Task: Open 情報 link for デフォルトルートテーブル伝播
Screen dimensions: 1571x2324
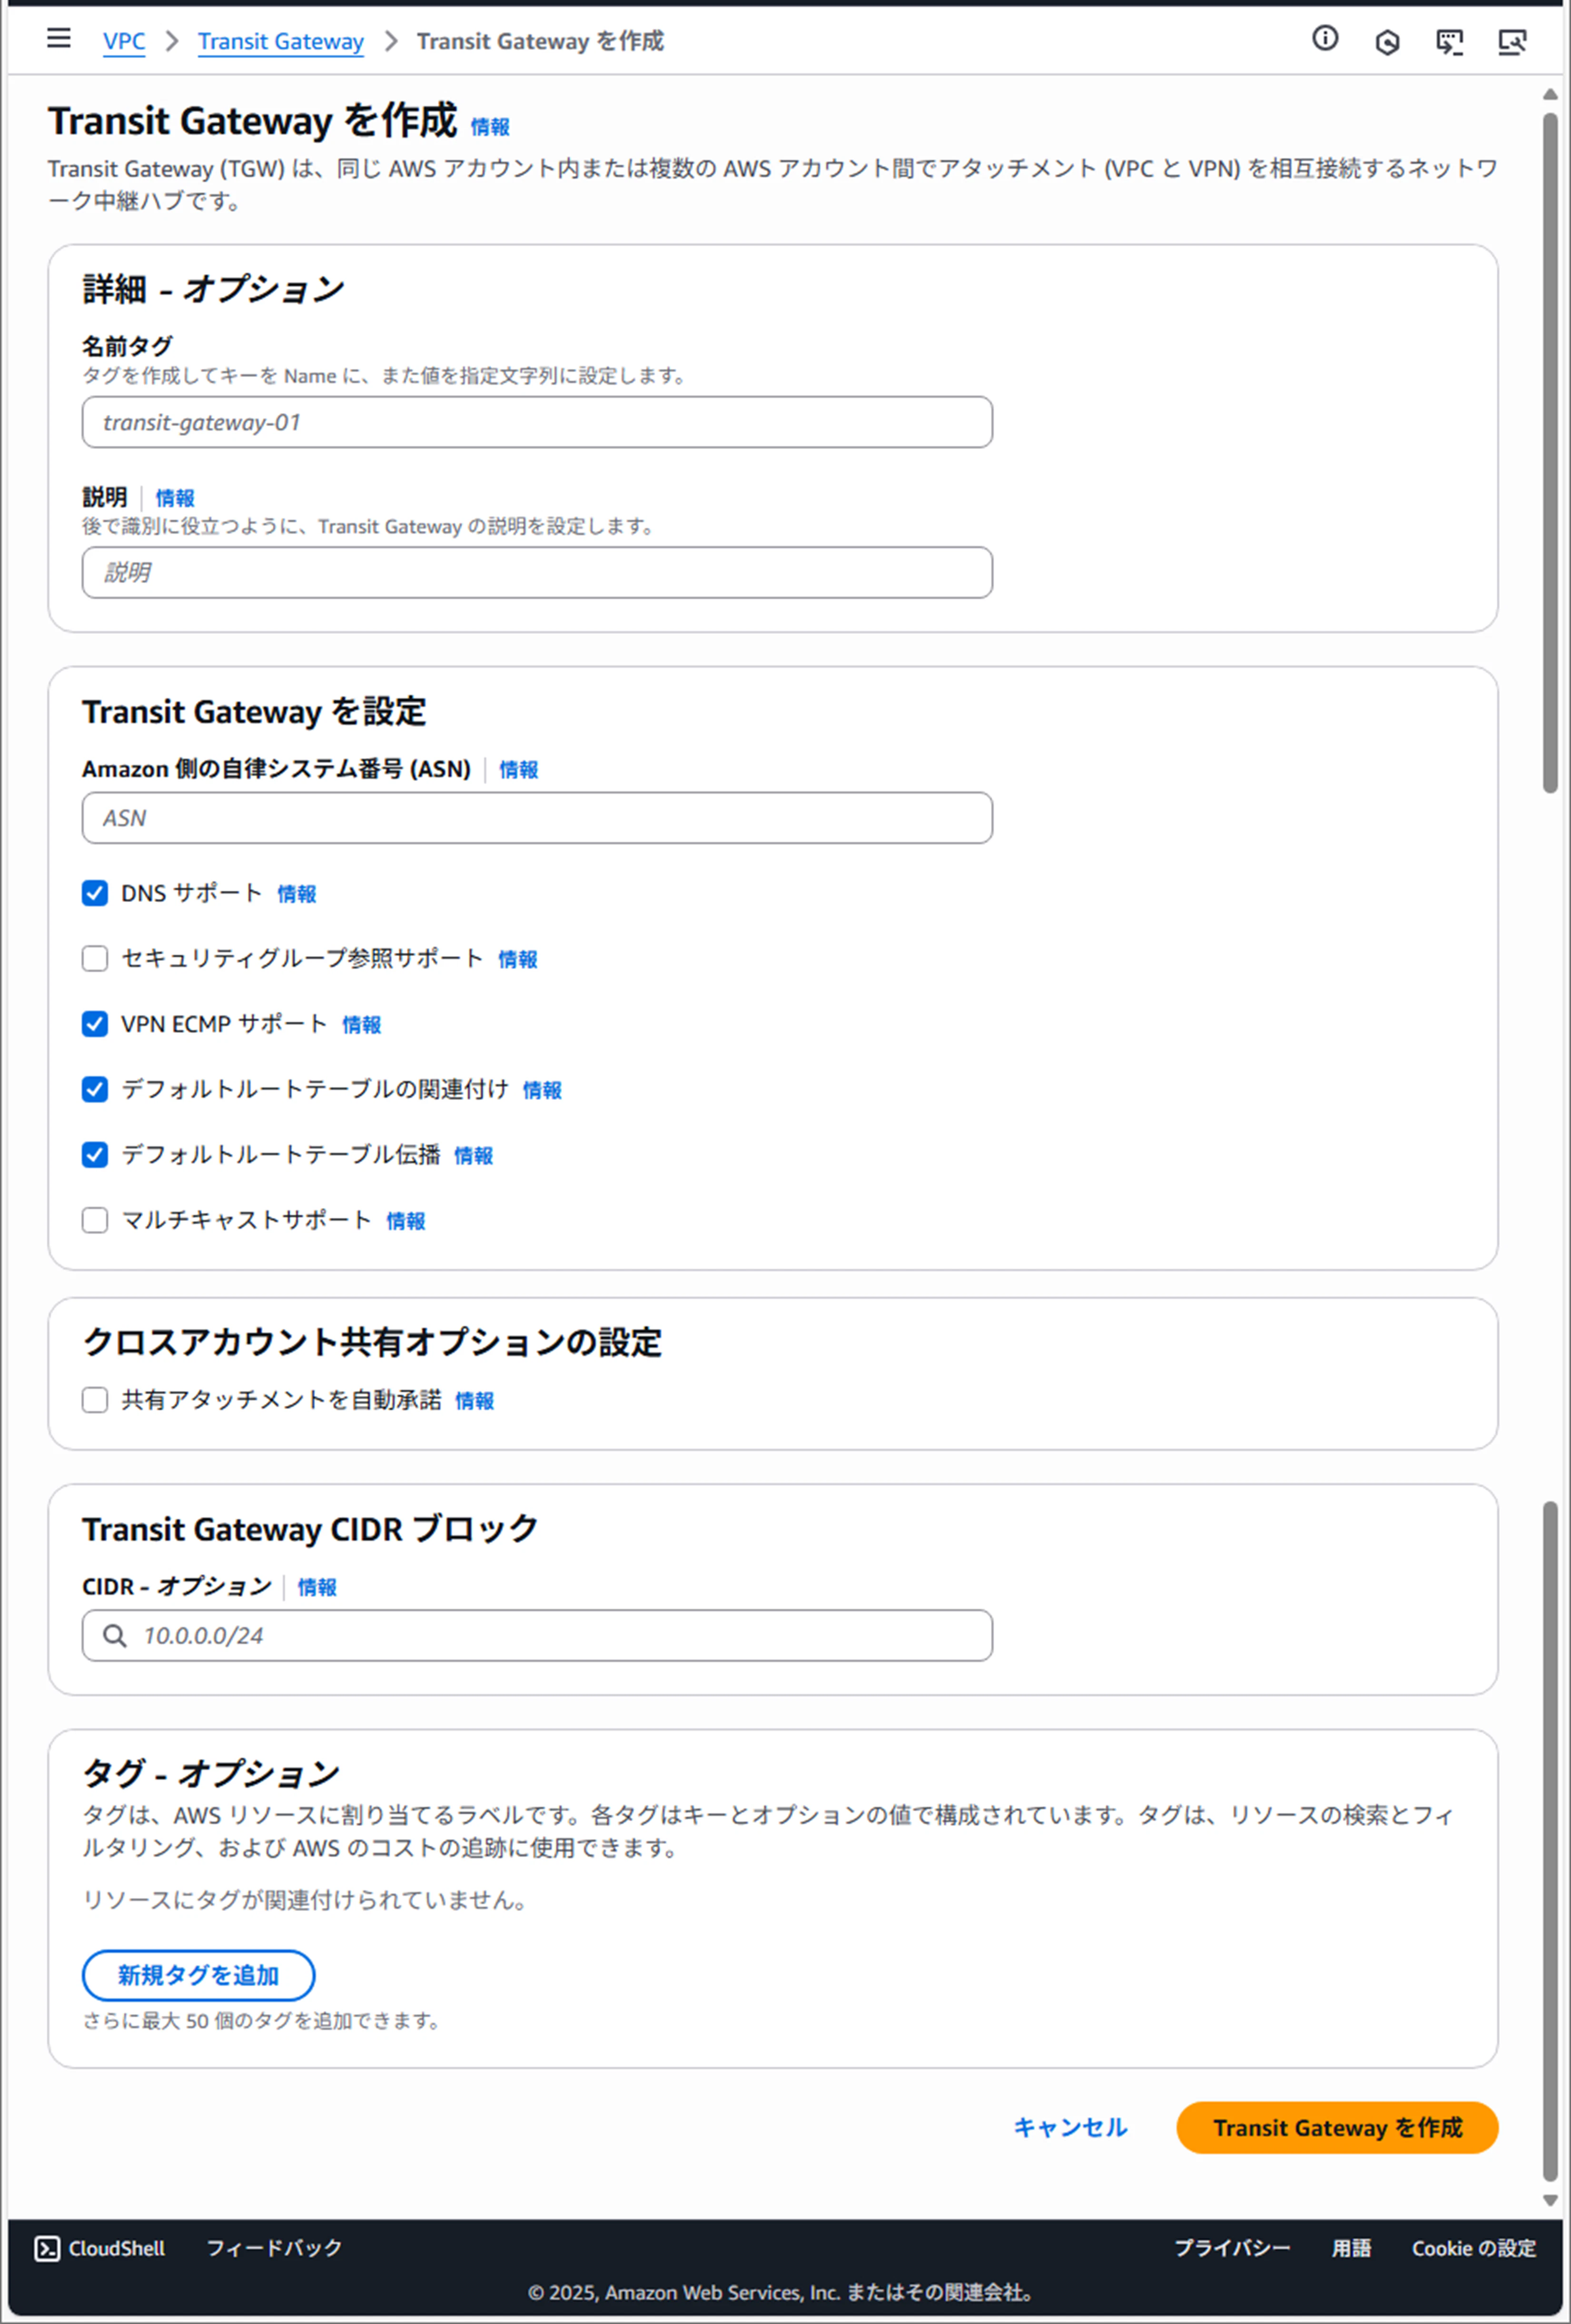Action: click(474, 1156)
